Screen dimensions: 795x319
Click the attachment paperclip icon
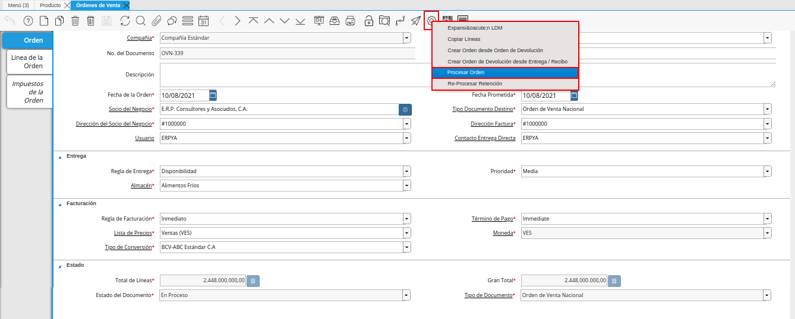tap(156, 21)
